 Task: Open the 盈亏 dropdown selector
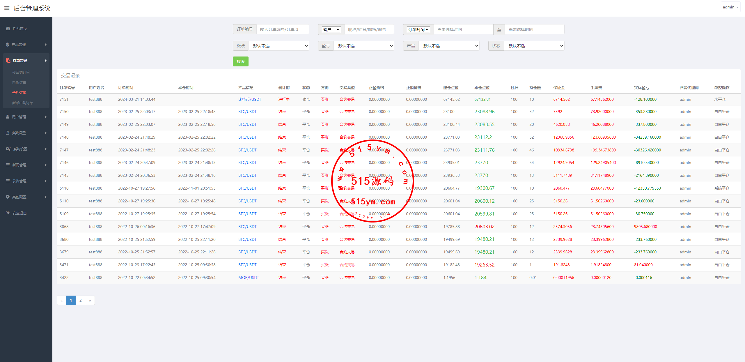tap(363, 46)
